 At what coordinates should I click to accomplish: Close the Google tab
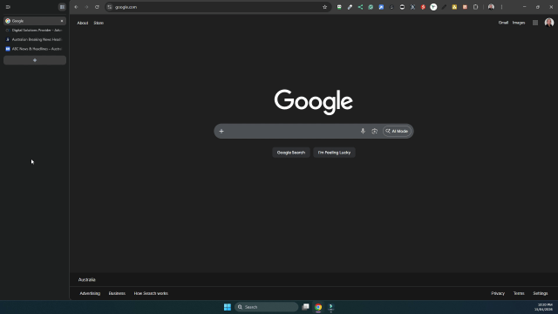point(62,21)
